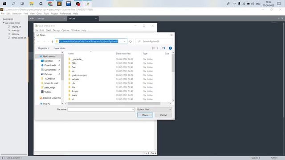
Task: Select Creative Cloud Files entry
Action: [x=50, y=98]
